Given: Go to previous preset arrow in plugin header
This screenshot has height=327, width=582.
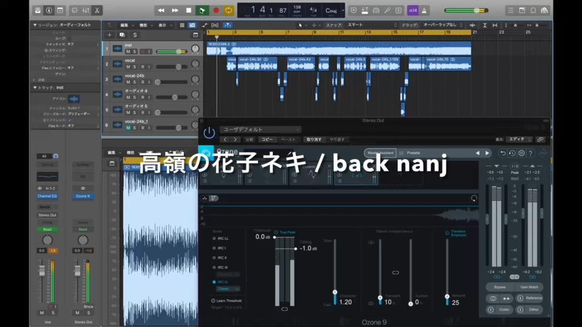Looking at the screenshot, I should coord(225,140).
